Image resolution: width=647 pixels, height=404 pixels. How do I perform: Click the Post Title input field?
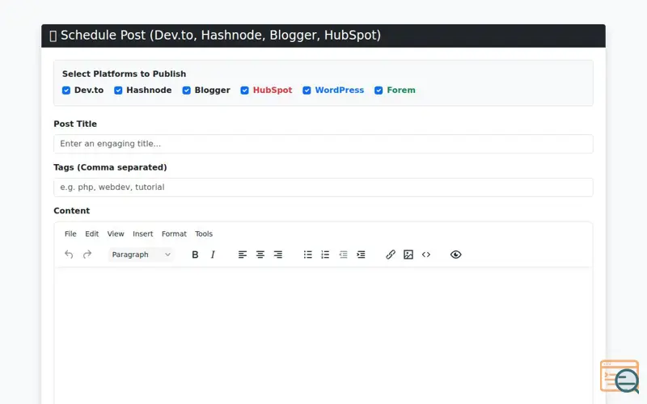(323, 144)
